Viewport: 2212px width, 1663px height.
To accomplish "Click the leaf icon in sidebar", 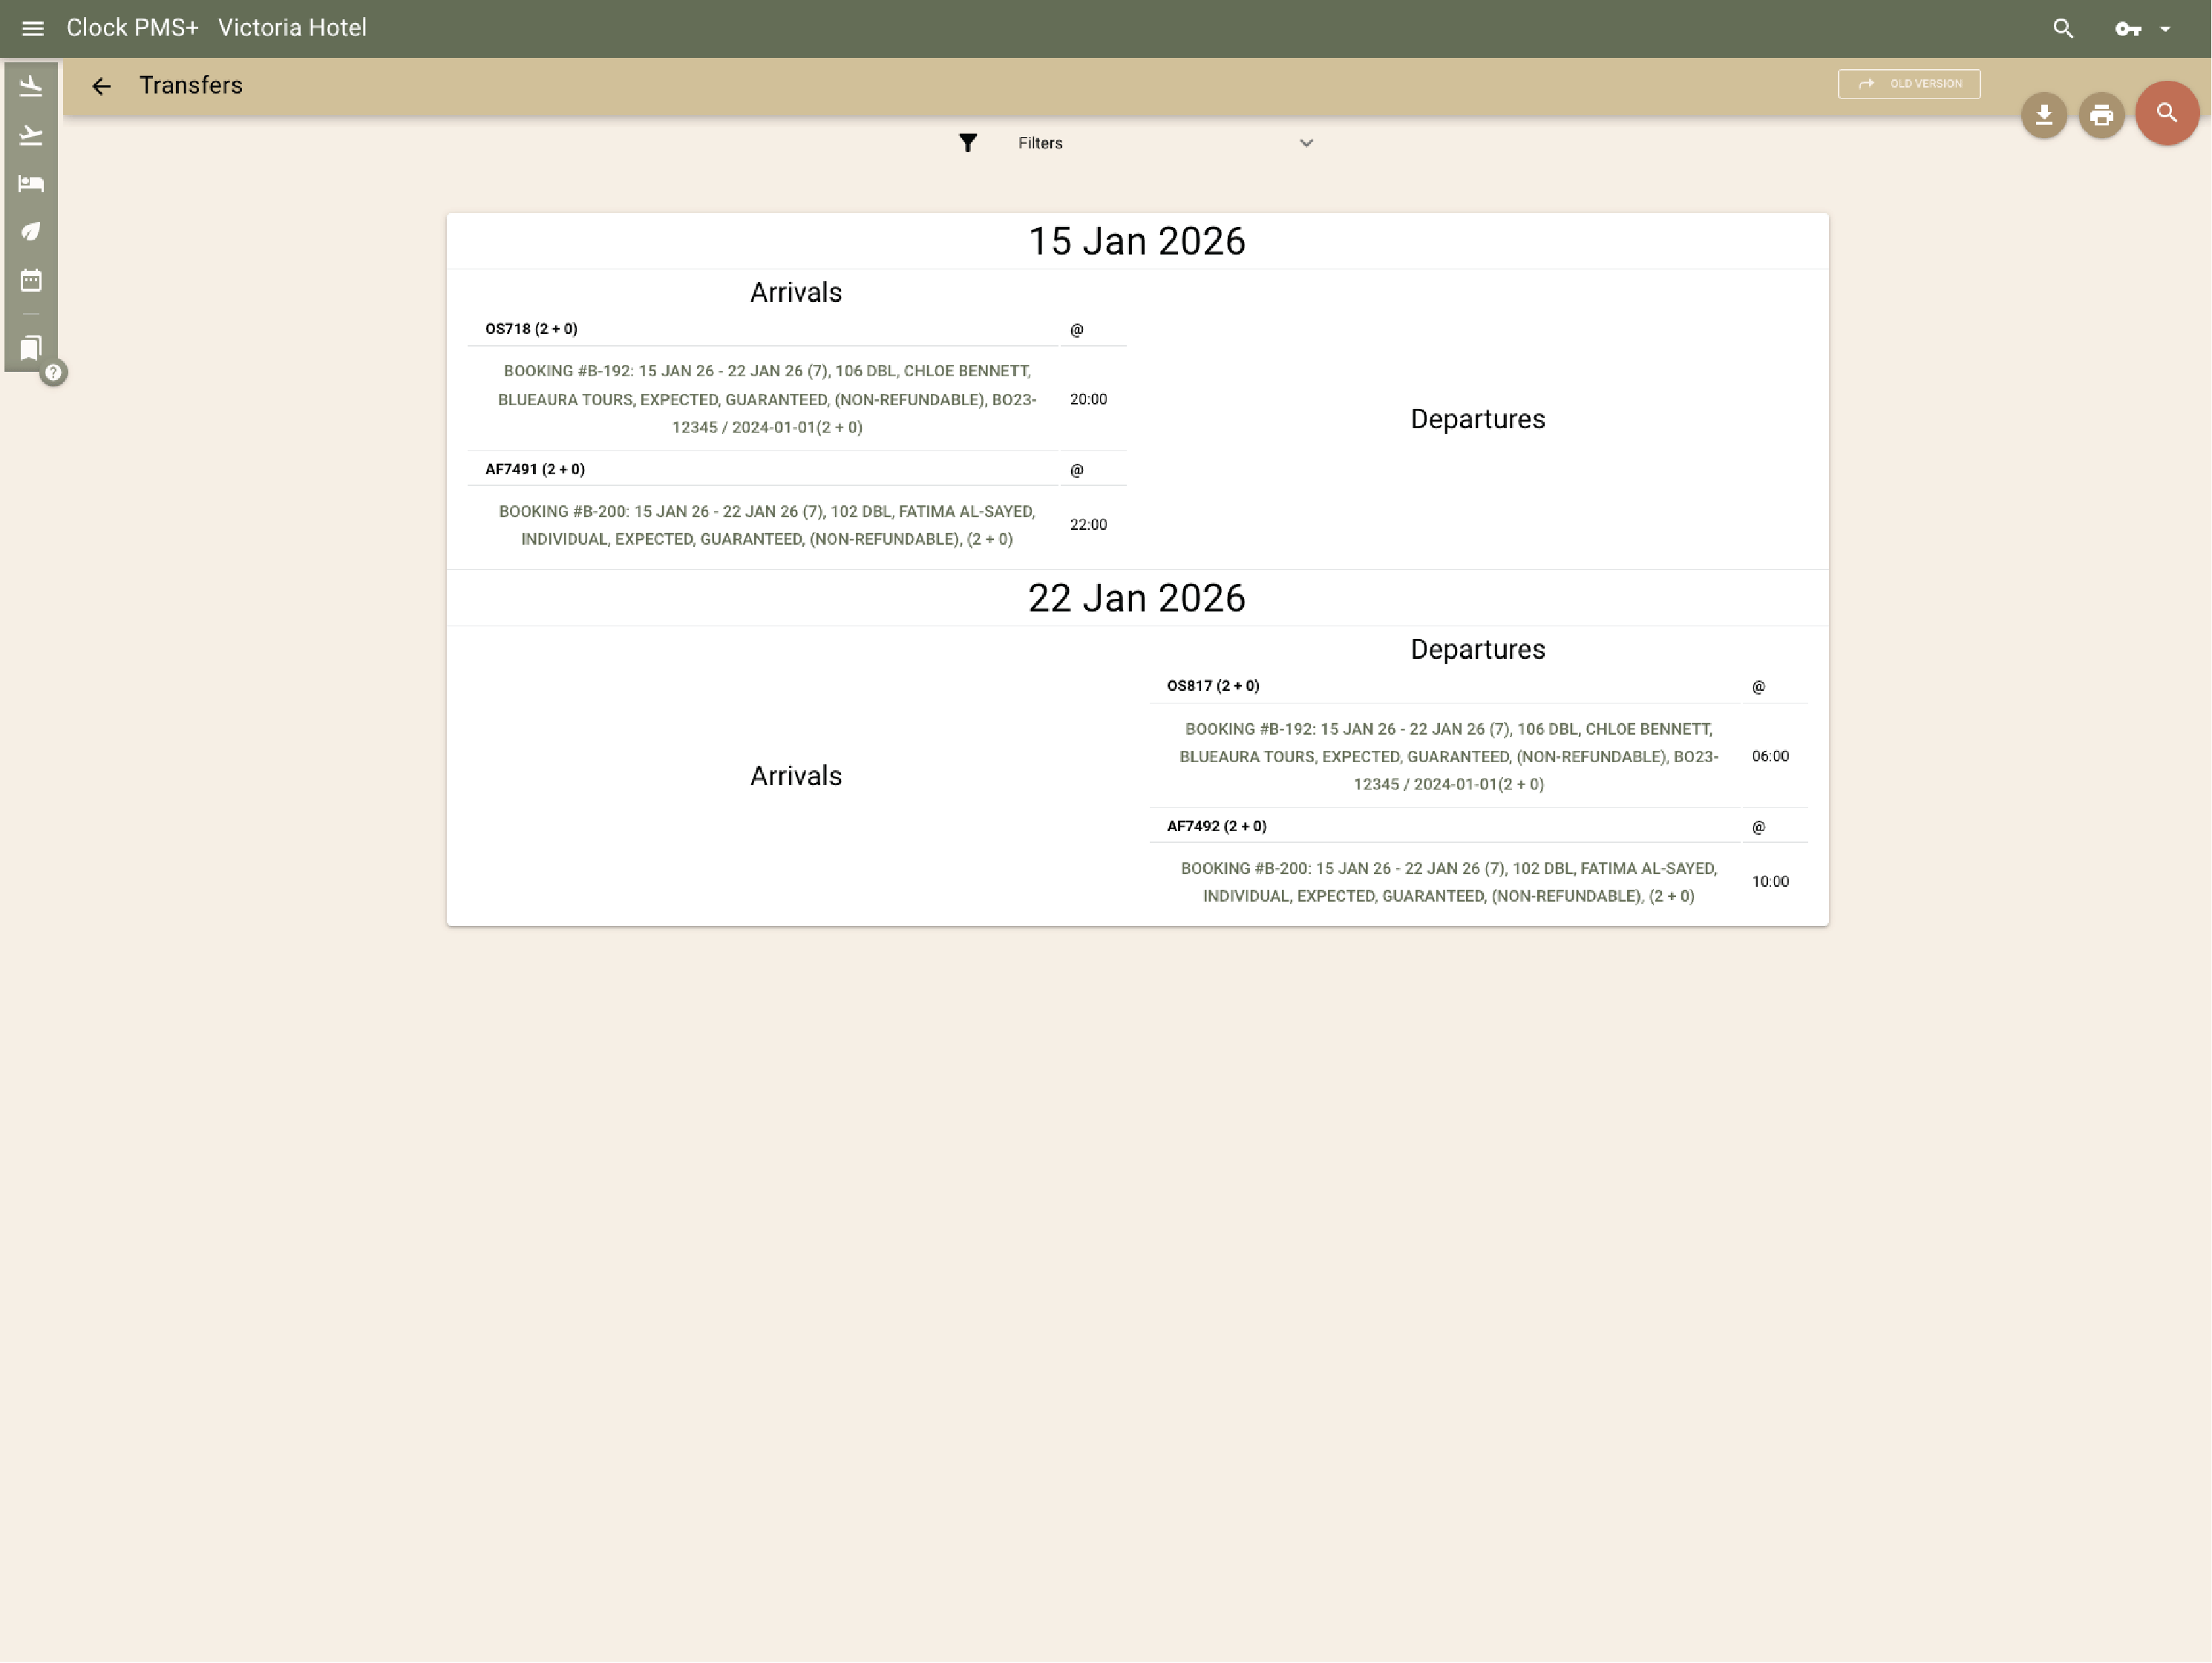I will point(31,232).
